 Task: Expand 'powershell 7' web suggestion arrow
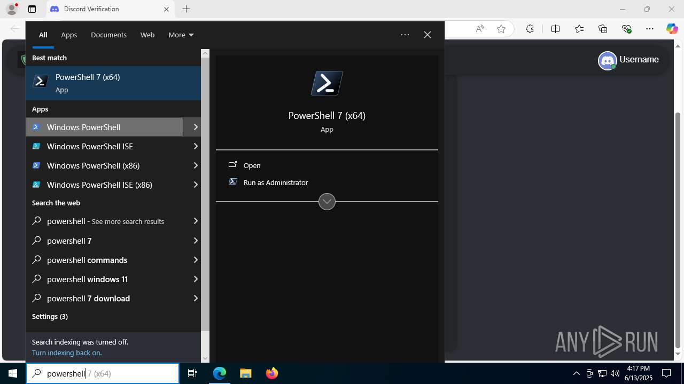click(196, 241)
